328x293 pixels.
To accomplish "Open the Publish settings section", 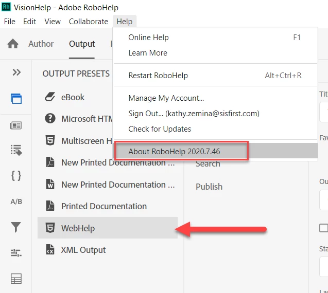I will click(x=209, y=187).
